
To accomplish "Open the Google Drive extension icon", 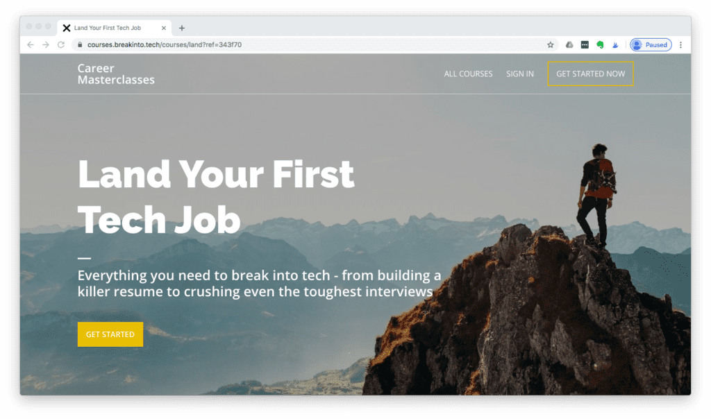I will pos(569,45).
